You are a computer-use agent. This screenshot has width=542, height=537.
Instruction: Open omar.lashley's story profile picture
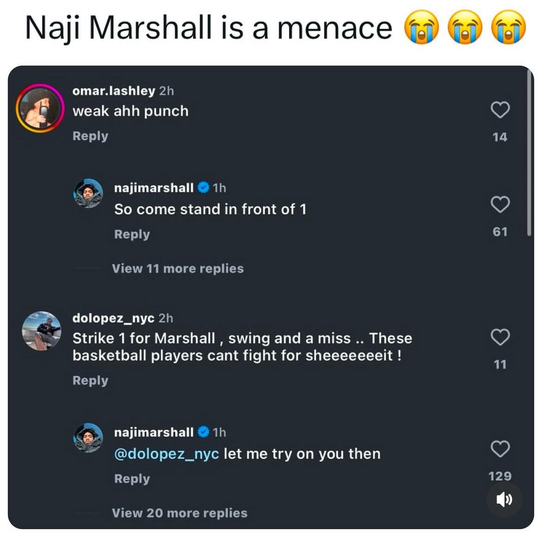coord(40,109)
